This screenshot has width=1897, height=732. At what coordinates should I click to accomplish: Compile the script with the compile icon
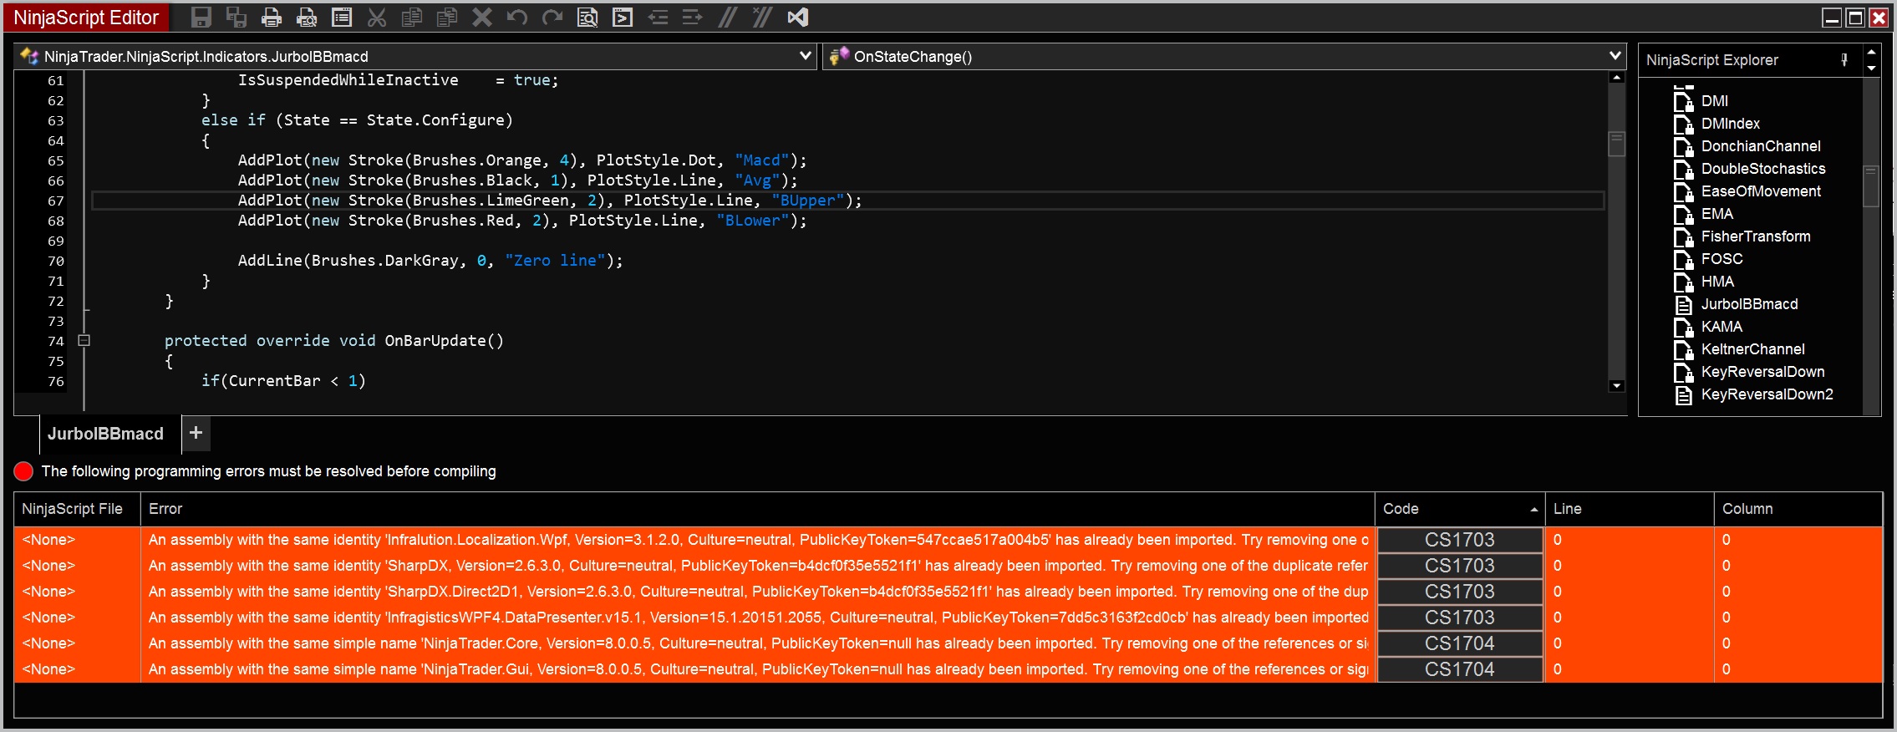click(623, 17)
